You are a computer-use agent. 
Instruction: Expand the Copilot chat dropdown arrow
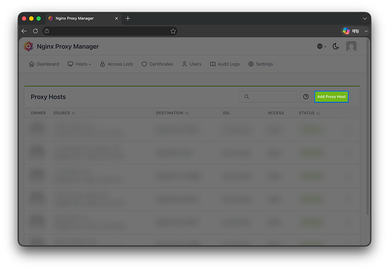pyautogui.click(x=366, y=31)
